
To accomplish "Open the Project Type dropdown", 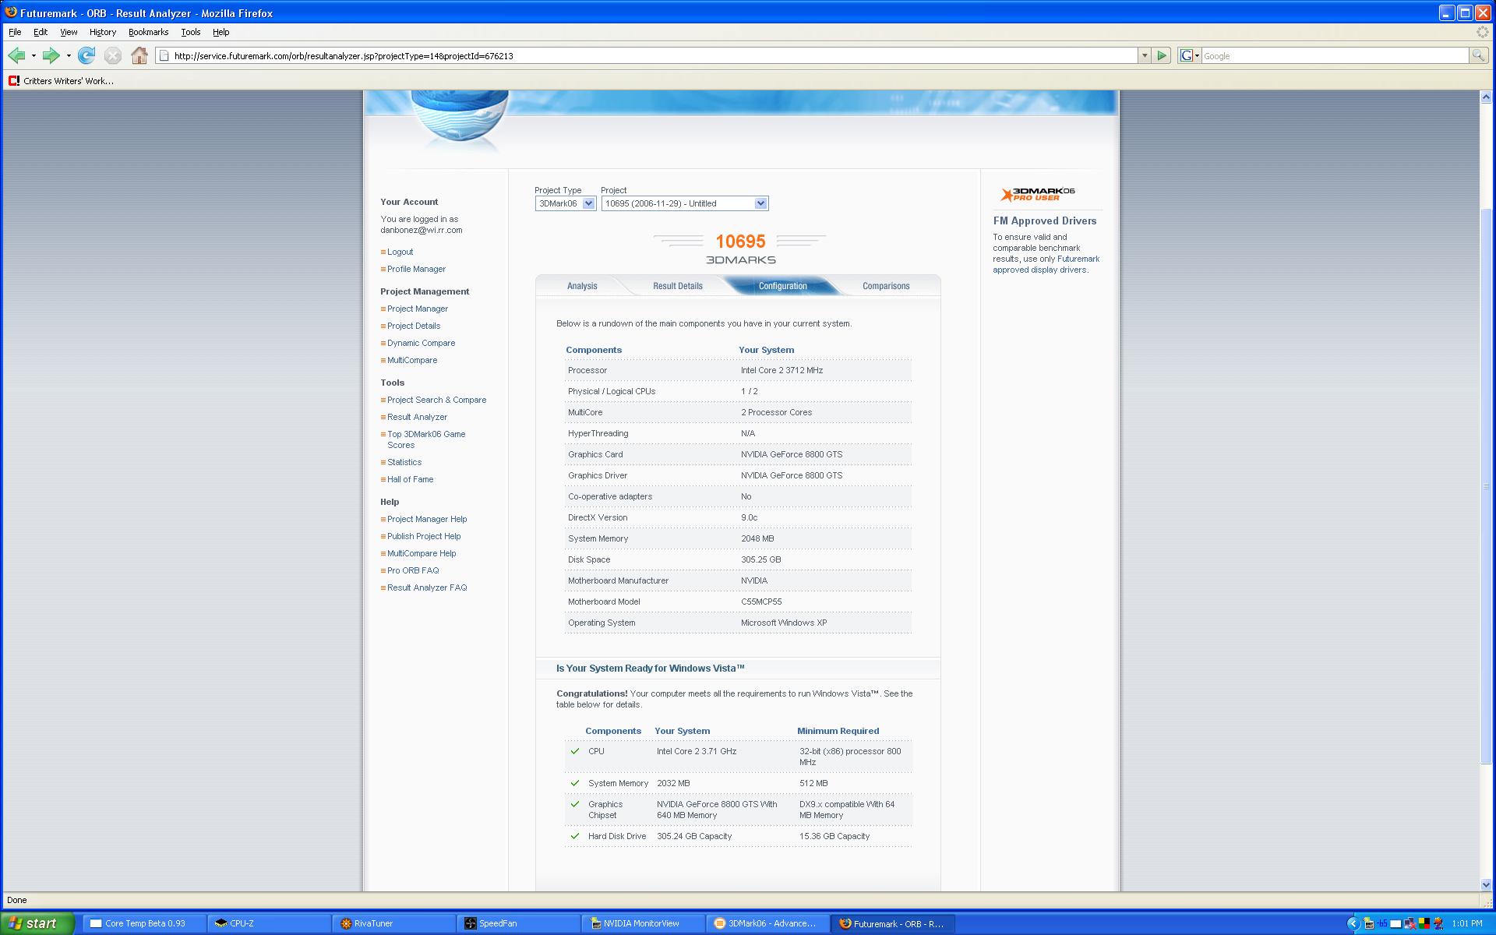I will 565,203.
